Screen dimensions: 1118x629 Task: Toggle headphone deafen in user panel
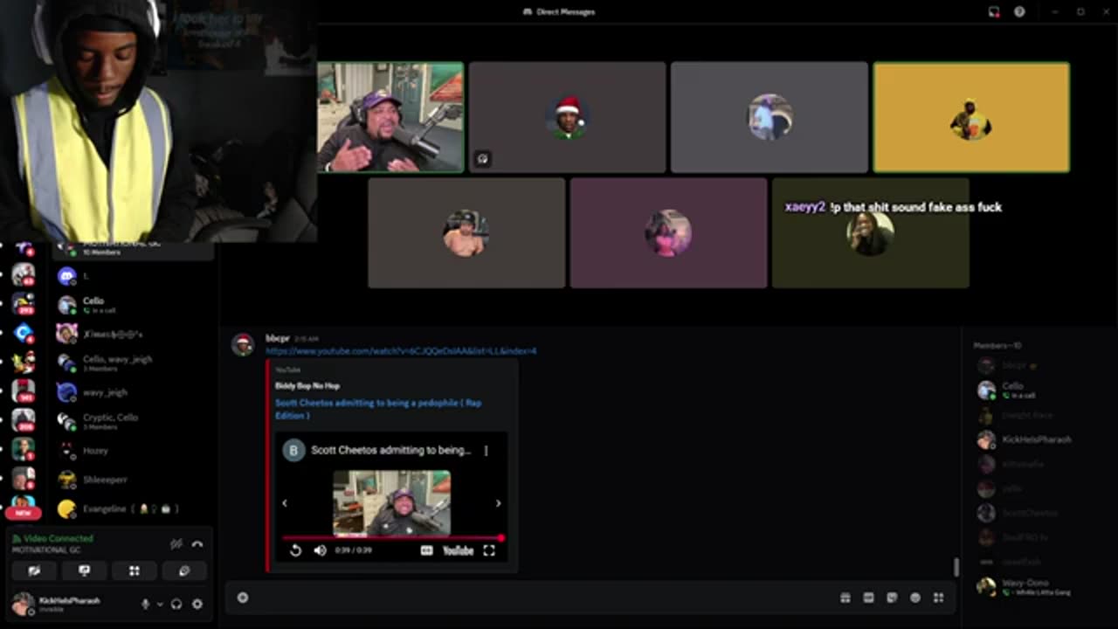pos(176,604)
